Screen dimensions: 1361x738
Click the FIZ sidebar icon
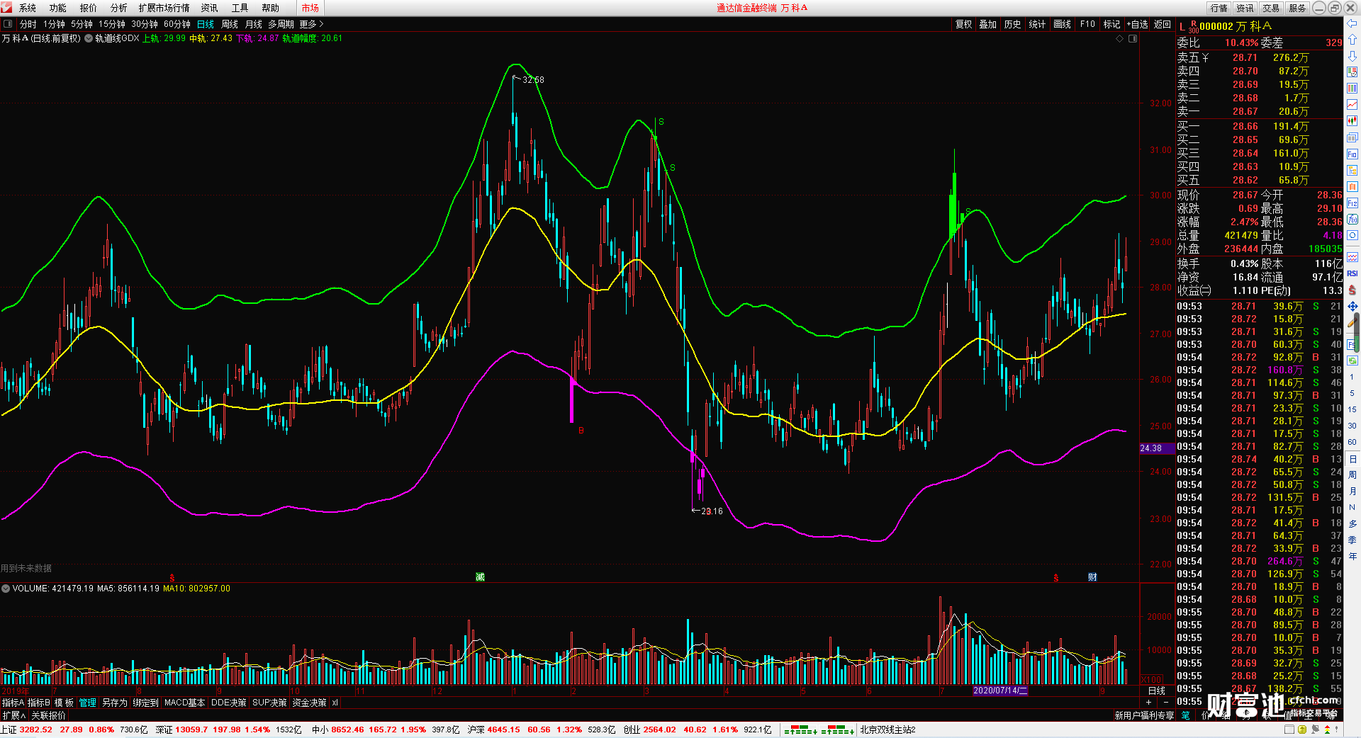[1352, 203]
